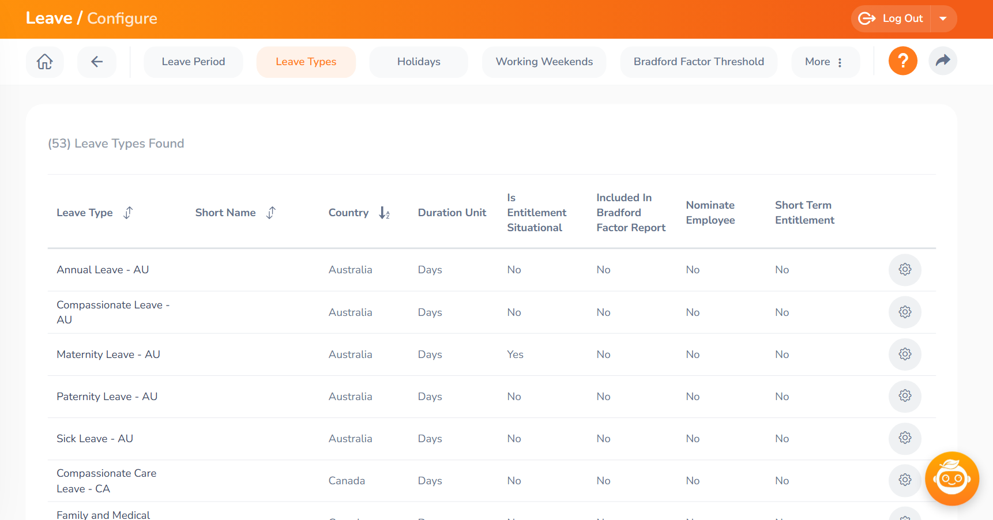
Task: Toggle Country column sort order
Action: [x=384, y=213]
